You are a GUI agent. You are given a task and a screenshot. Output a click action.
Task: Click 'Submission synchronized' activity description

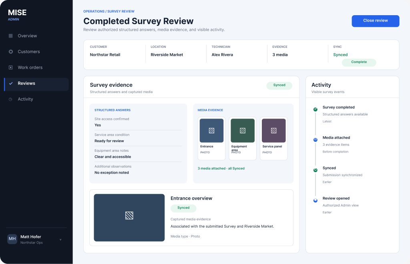[343, 175]
